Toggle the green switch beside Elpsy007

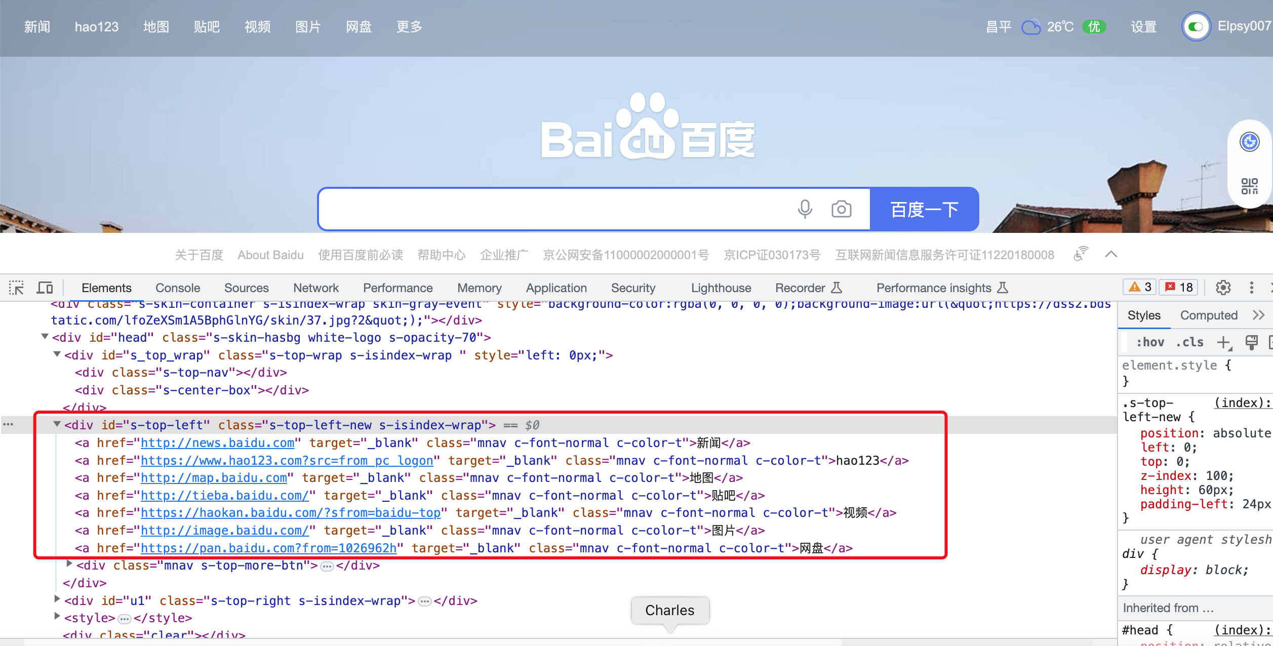coord(1196,26)
